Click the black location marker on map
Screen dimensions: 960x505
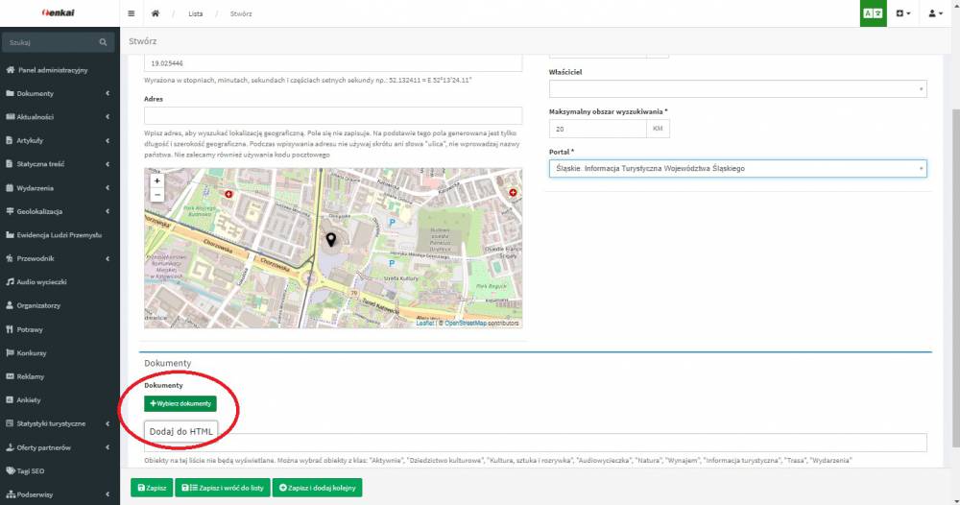tap(331, 240)
